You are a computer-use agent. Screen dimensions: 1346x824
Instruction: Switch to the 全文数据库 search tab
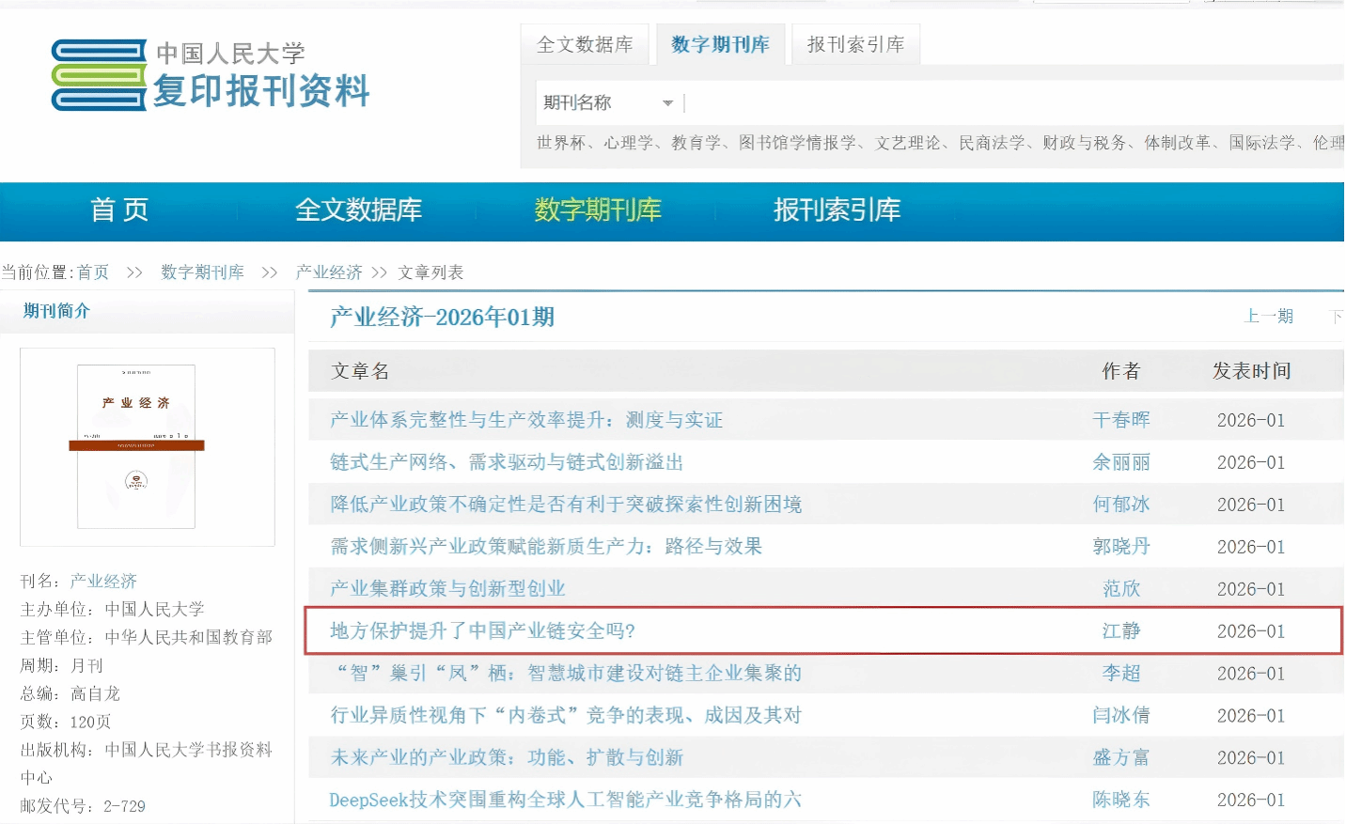point(585,44)
